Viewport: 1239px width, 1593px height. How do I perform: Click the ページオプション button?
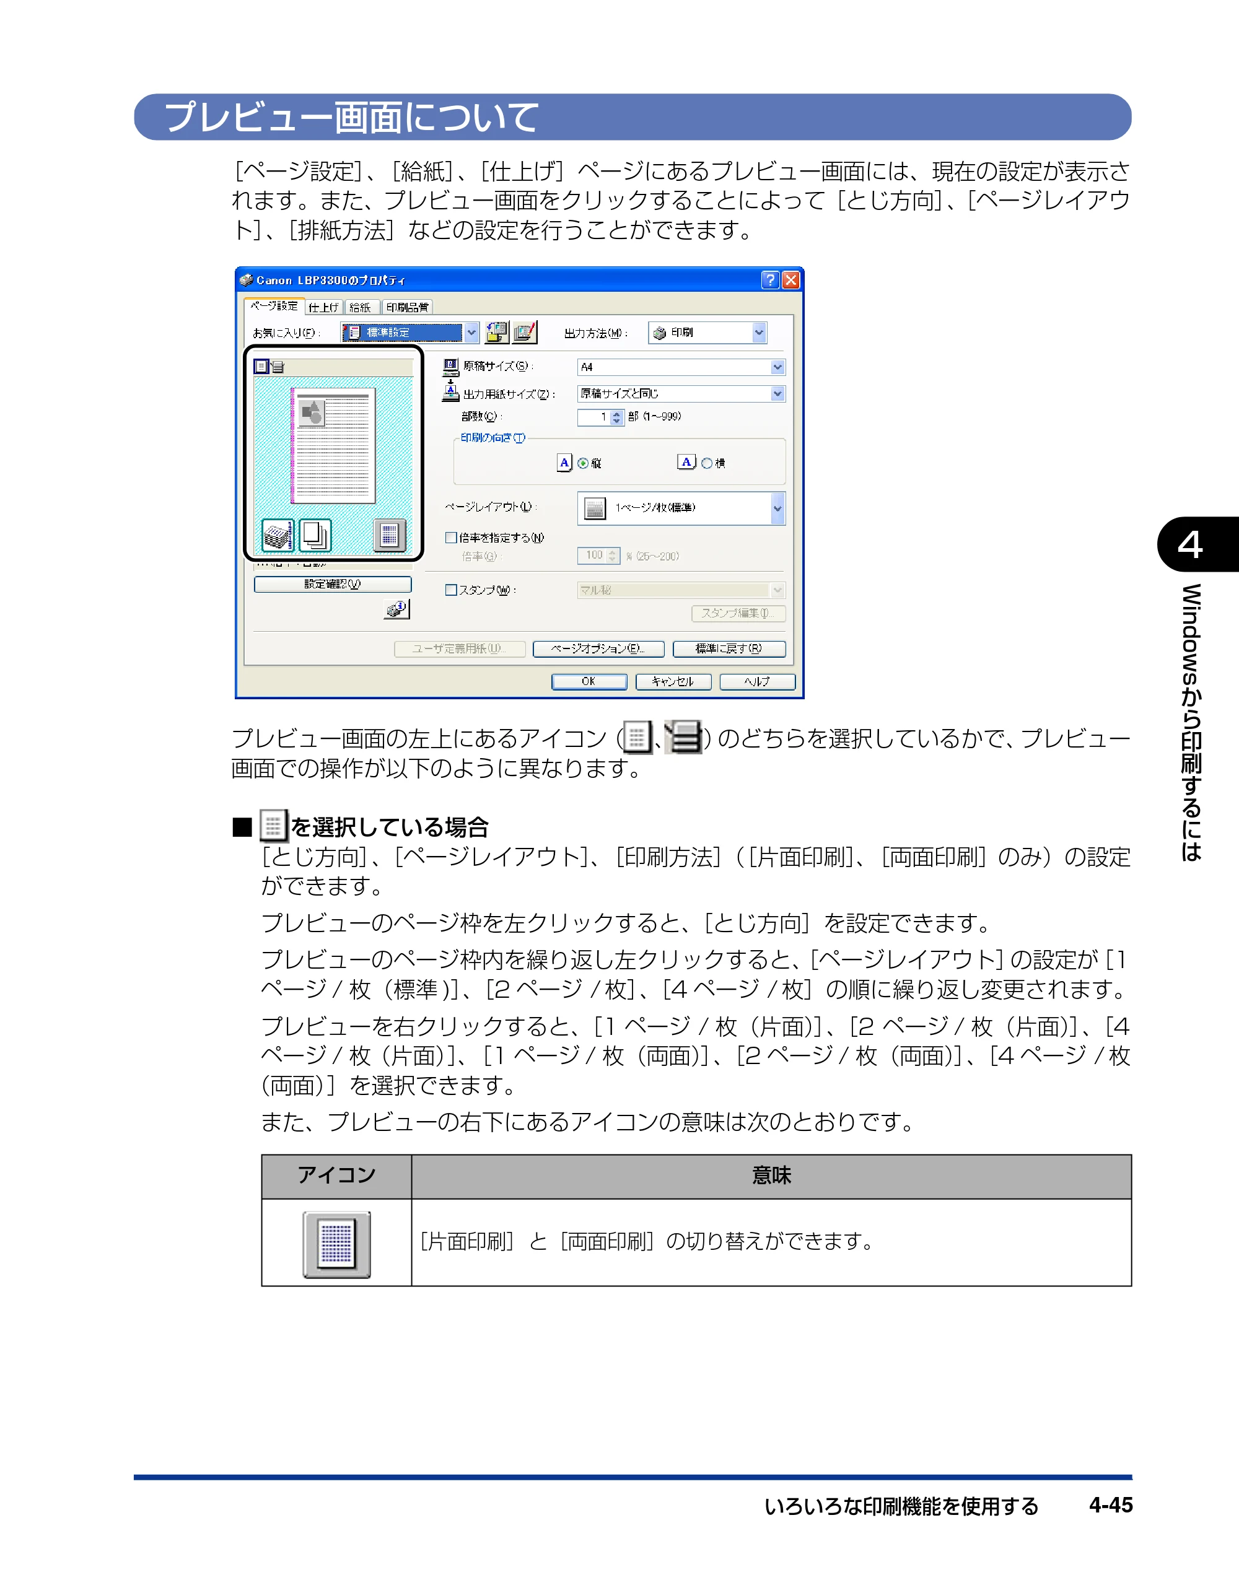[598, 648]
